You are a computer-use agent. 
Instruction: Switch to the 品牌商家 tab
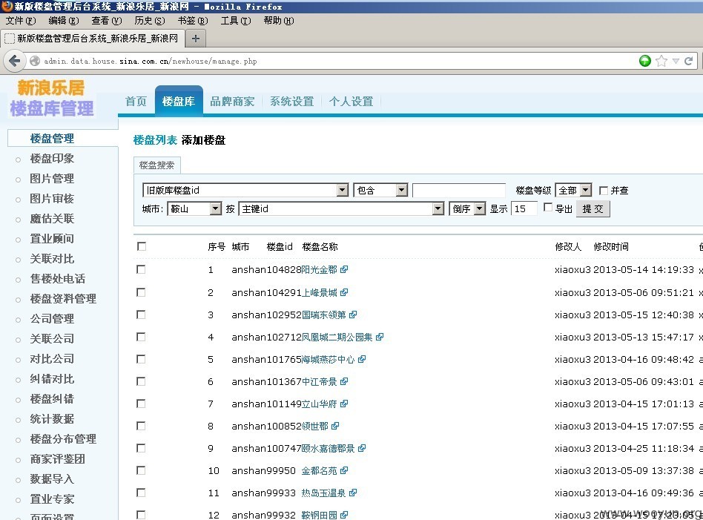coord(232,102)
